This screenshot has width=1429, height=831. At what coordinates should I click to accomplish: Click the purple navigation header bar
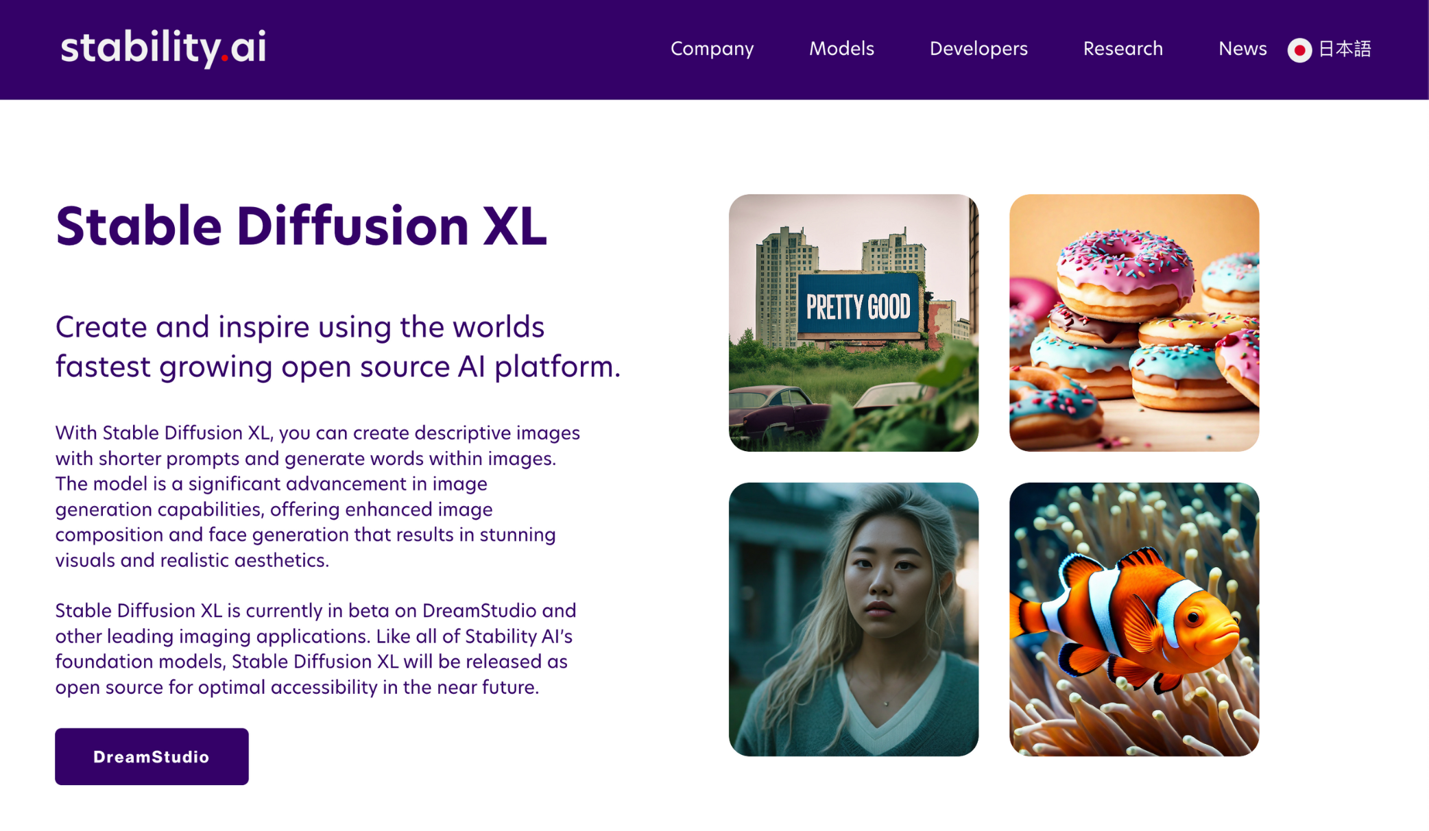click(x=480, y=48)
